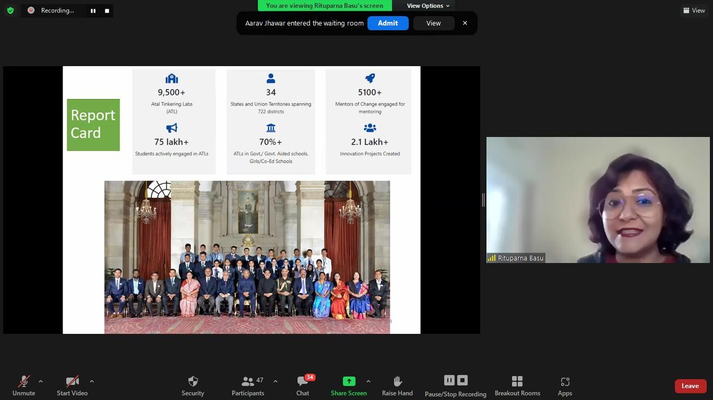Click the green encryption shield icon

click(10, 10)
